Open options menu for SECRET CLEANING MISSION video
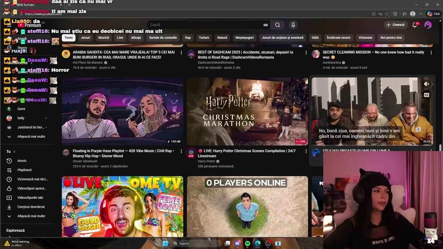Screen dimensions: 443x249 tap(431, 53)
